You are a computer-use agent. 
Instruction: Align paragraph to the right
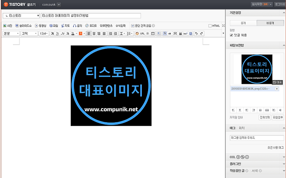point(99,33)
